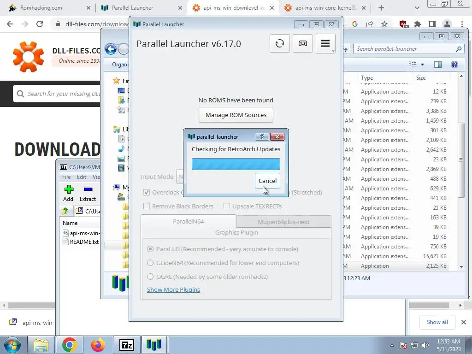Click the share page icon in Chrome
472x354 pixels.
point(370,24)
